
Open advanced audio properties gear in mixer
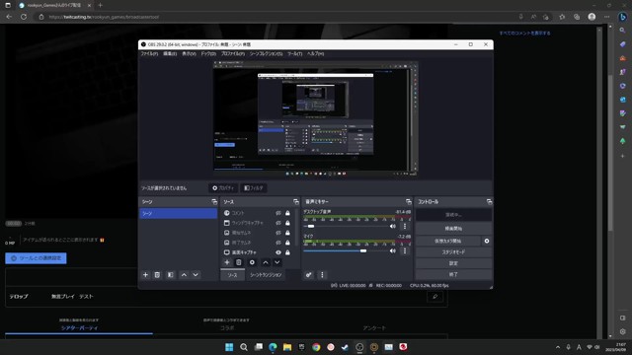pyautogui.click(x=308, y=275)
